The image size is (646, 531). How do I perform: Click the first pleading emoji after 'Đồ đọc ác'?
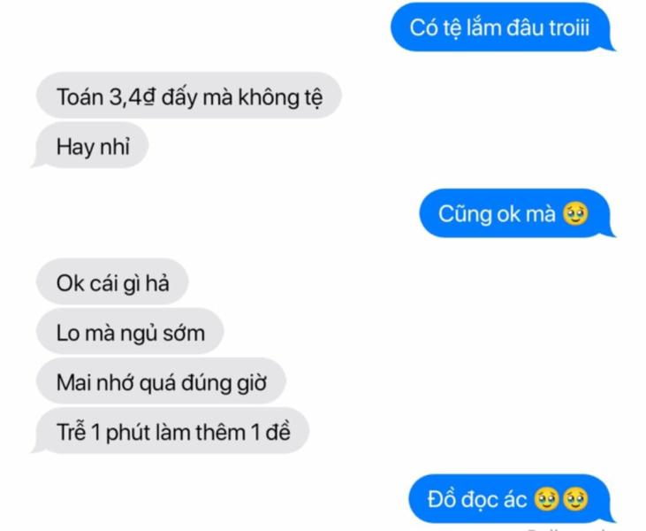(x=547, y=499)
